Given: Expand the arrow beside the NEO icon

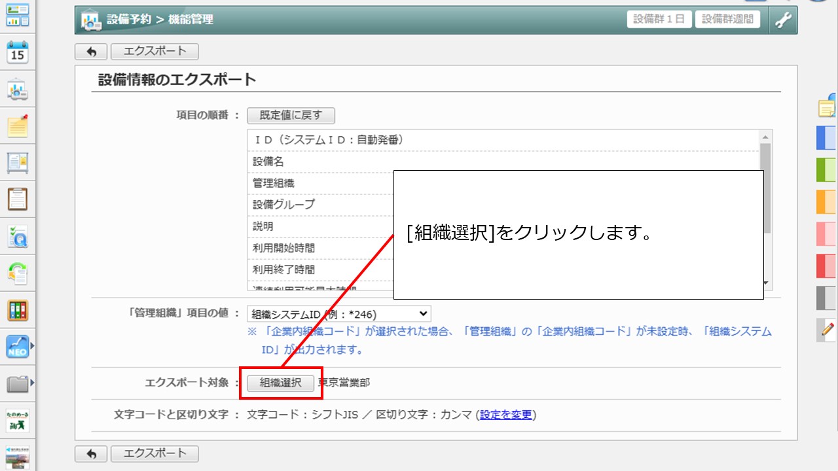Looking at the screenshot, I should pos(32,345).
